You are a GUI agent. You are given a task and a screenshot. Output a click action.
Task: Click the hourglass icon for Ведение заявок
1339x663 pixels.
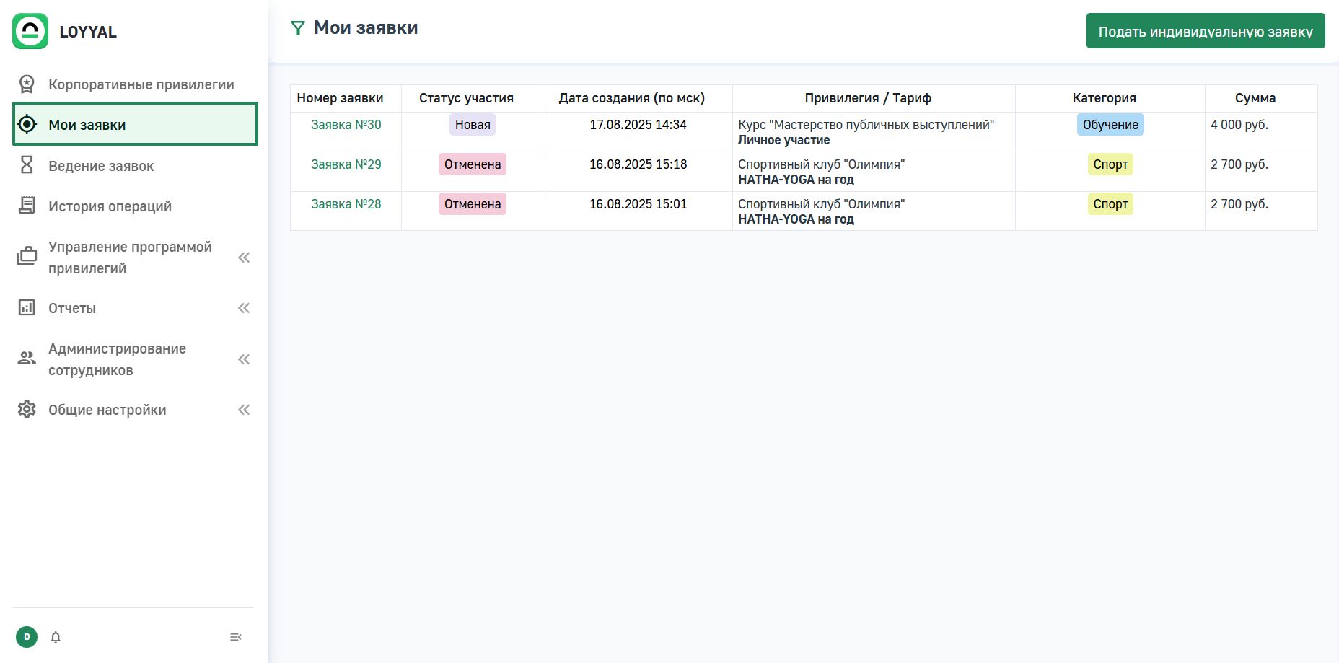tap(27, 165)
